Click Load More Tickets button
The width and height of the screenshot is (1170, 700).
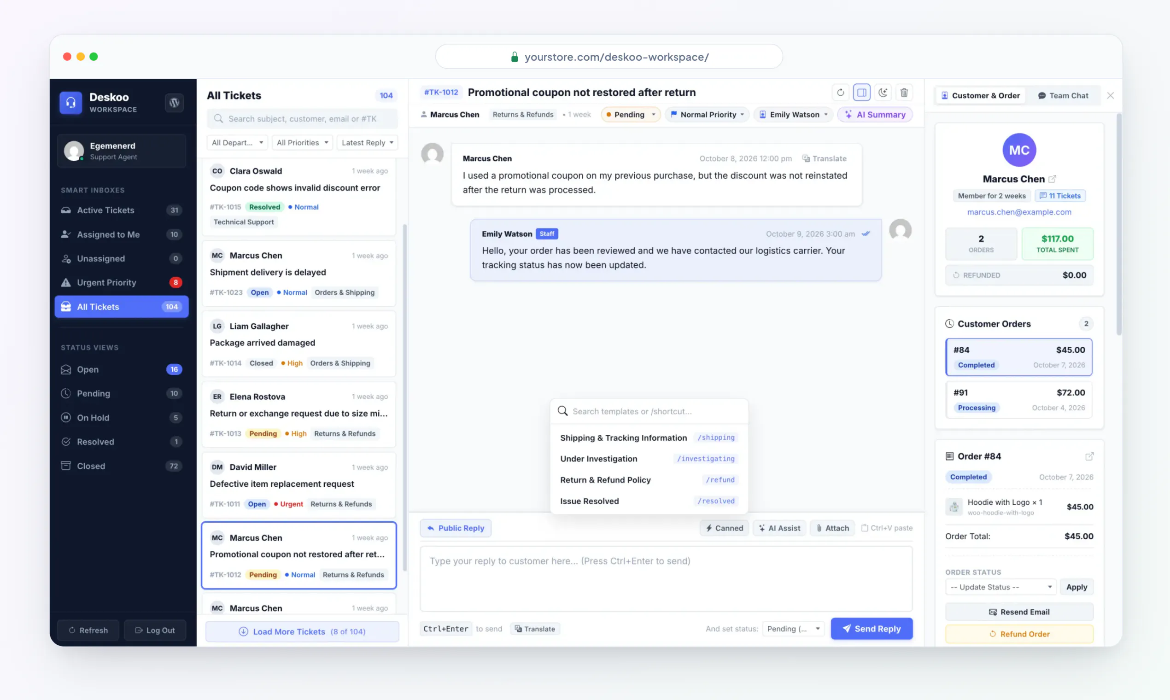click(x=302, y=631)
